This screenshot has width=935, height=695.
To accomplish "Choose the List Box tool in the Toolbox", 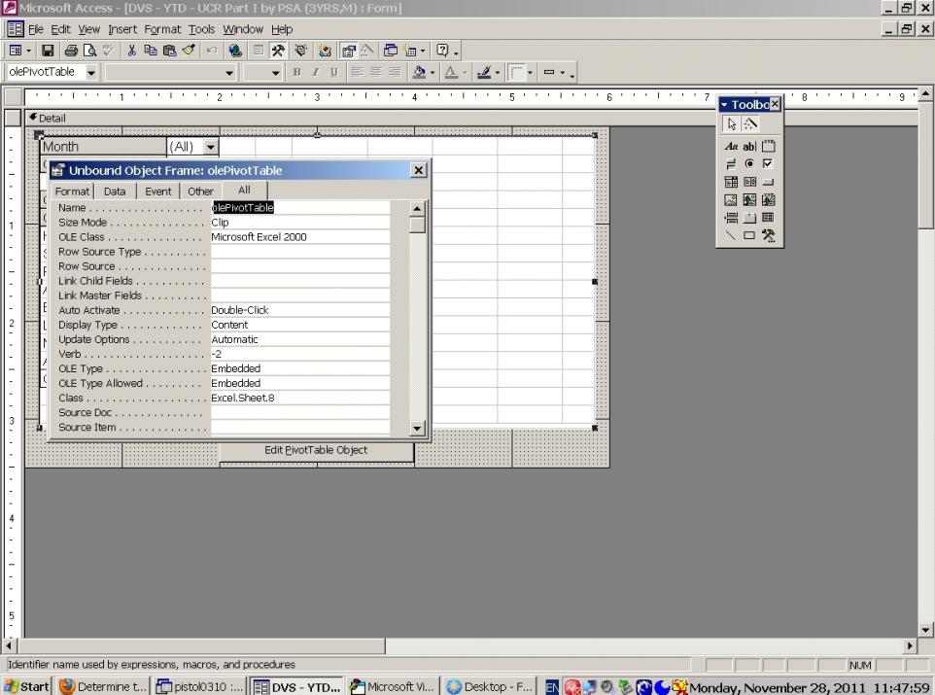I will pyautogui.click(x=749, y=182).
